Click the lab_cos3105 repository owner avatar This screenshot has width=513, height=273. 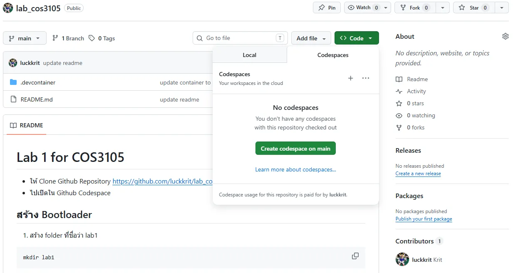pos(8,8)
